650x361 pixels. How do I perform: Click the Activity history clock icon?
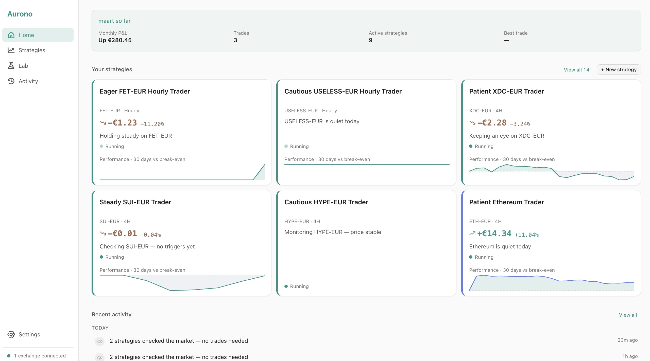11,81
